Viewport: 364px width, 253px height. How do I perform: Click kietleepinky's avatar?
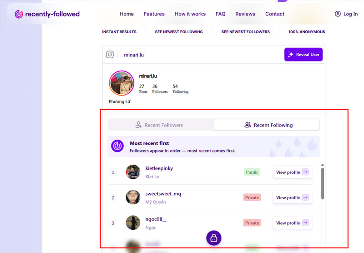(133, 172)
